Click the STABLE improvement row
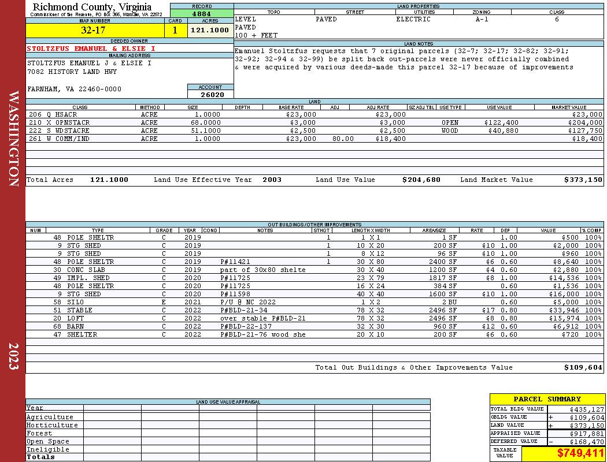 (314, 310)
